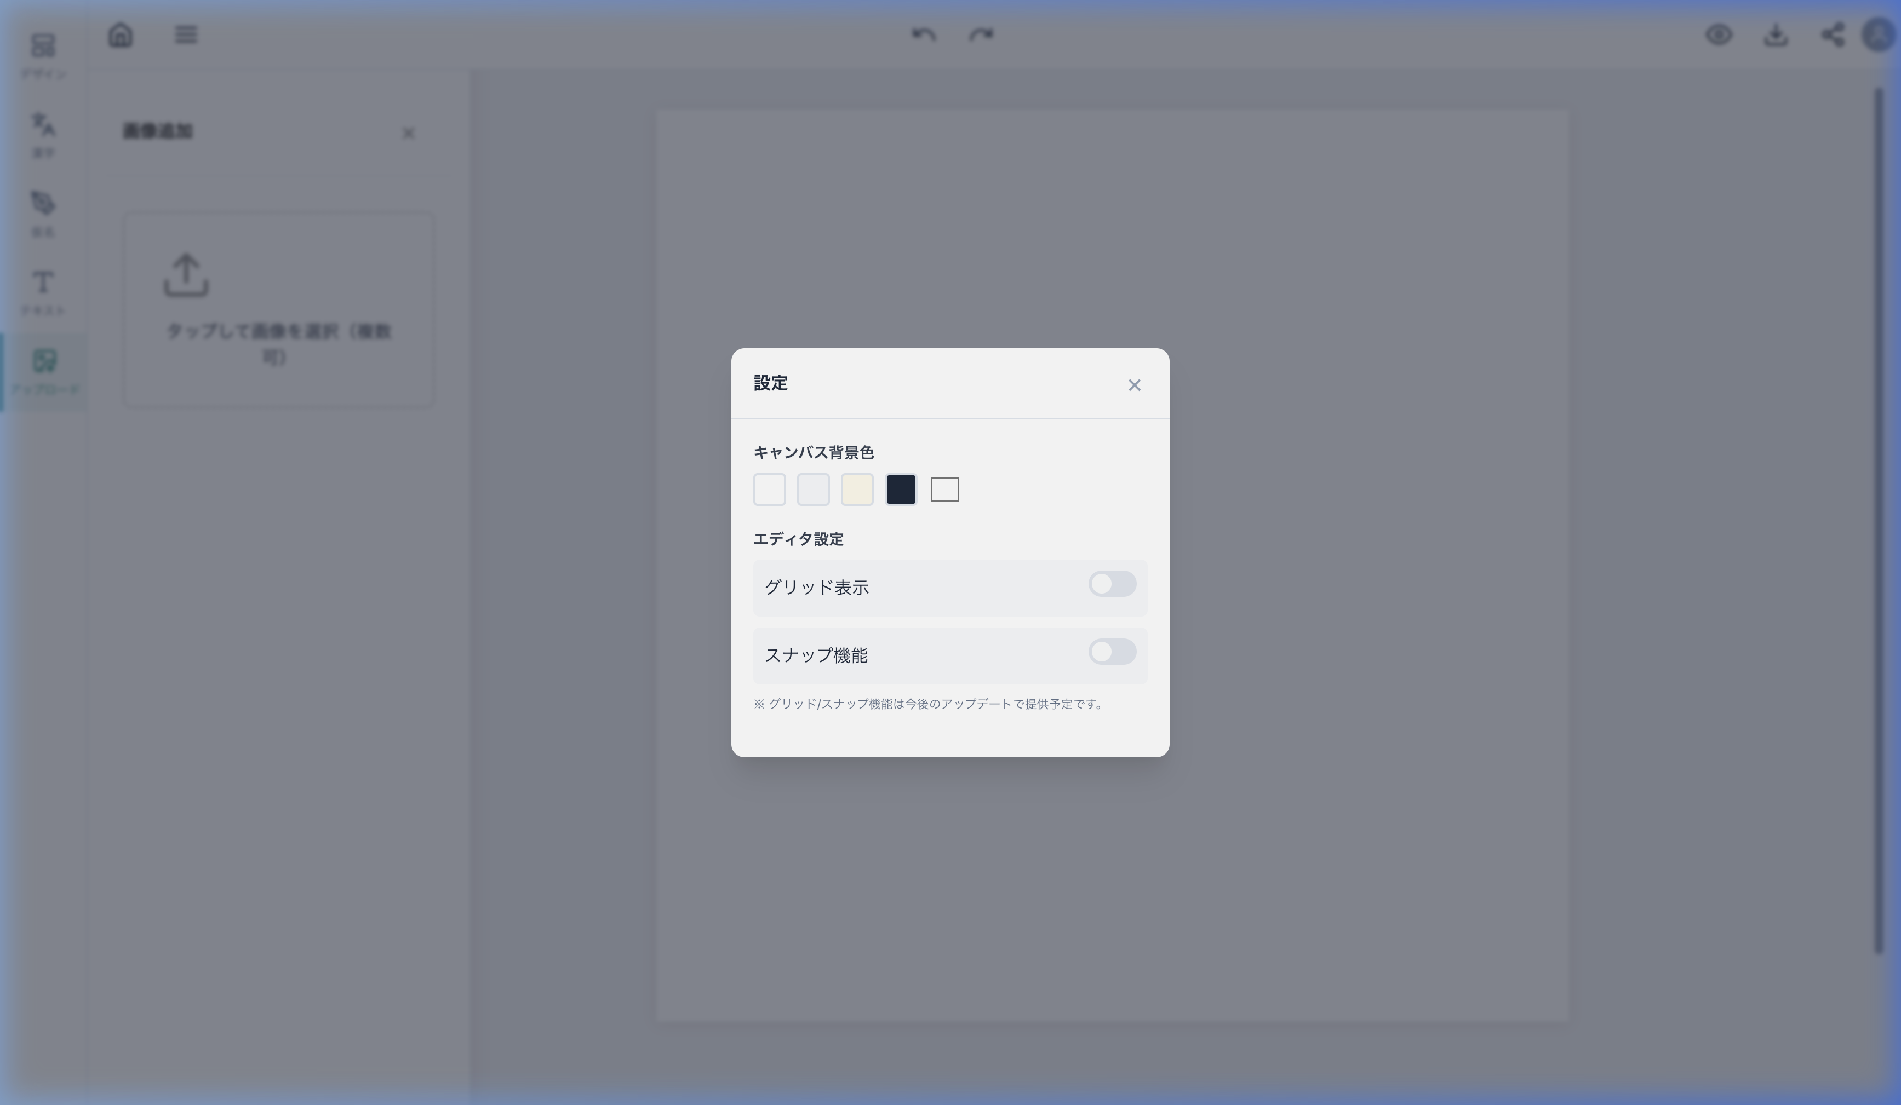The image size is (1901, 1105).
Task: Click the Undo arrow
Action: pyautogui.click(x=923, y=34)
